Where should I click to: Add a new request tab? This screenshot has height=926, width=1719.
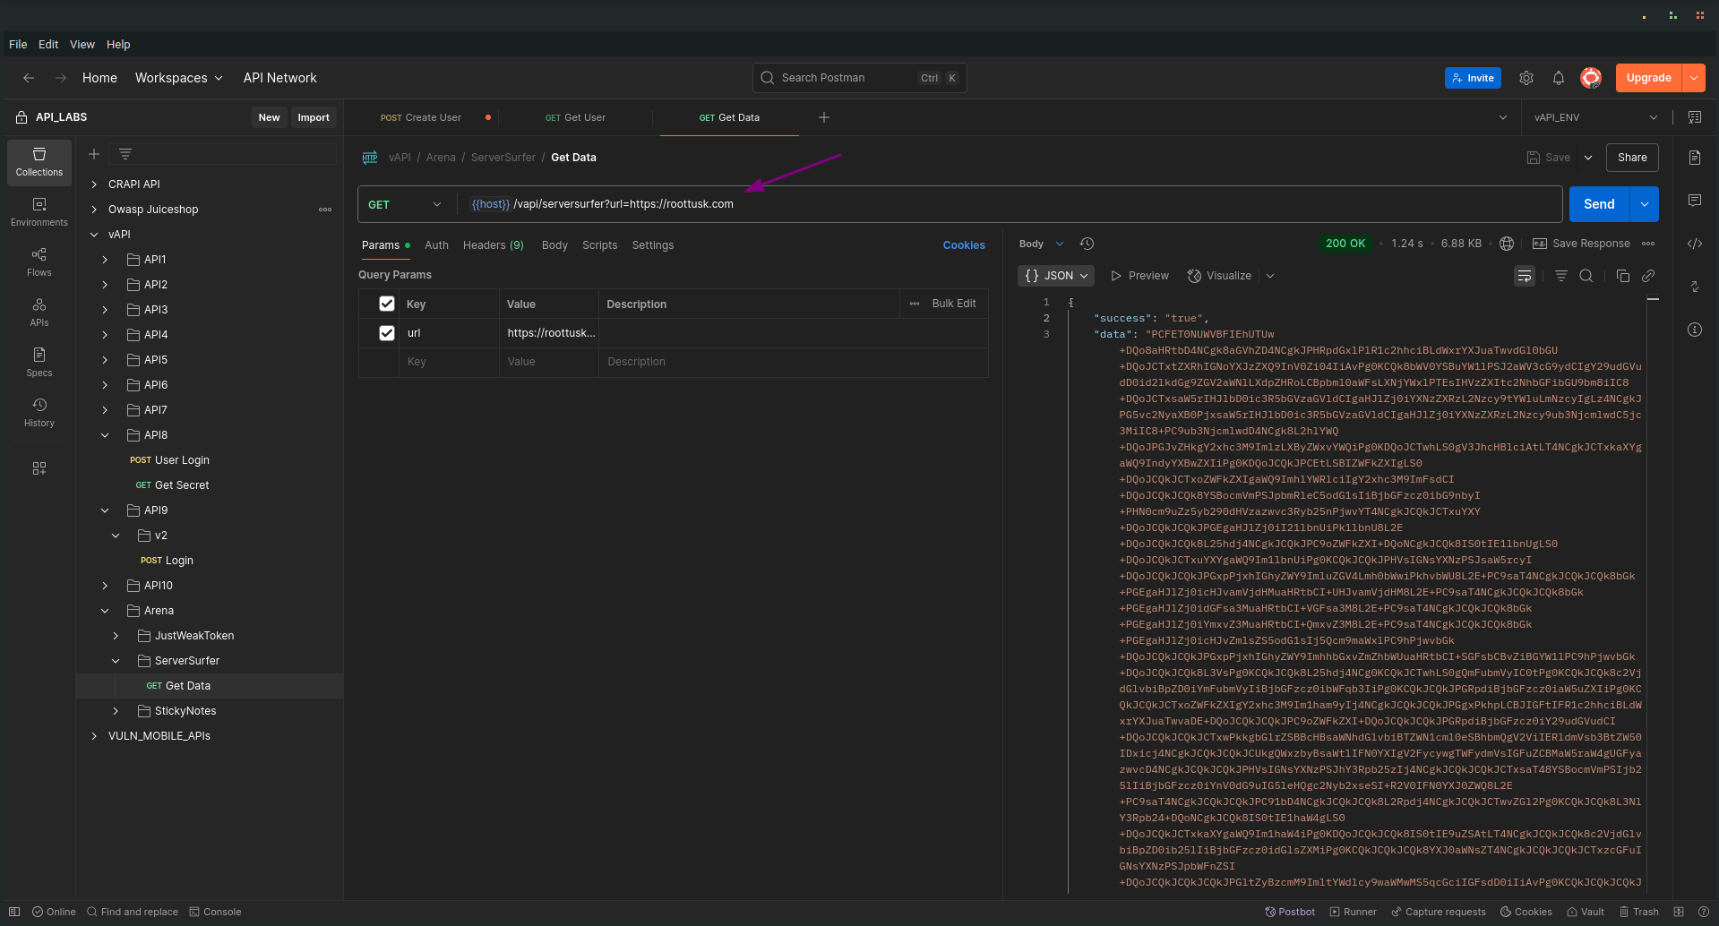coord(824,117)
